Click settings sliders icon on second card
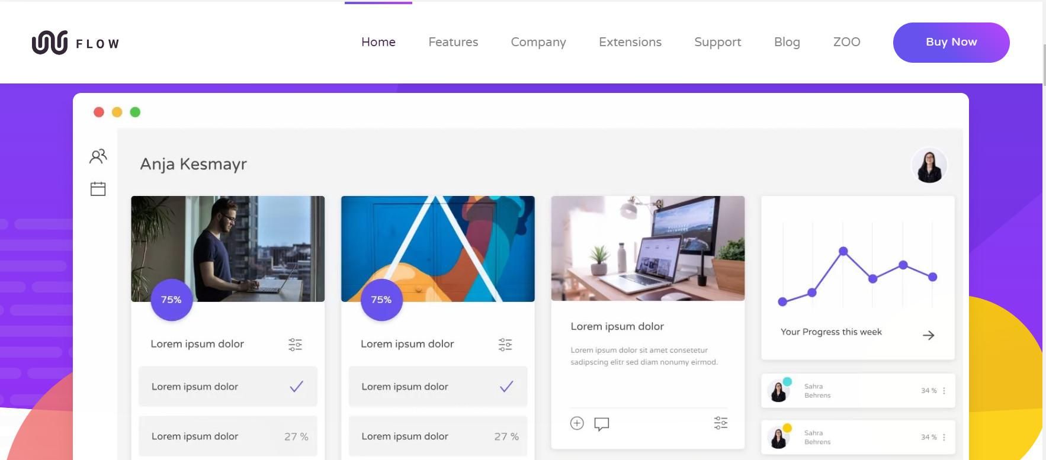 coord(505,345)
